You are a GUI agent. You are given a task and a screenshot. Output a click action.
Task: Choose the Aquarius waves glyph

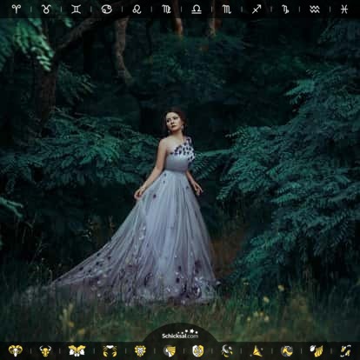[315, 10]
